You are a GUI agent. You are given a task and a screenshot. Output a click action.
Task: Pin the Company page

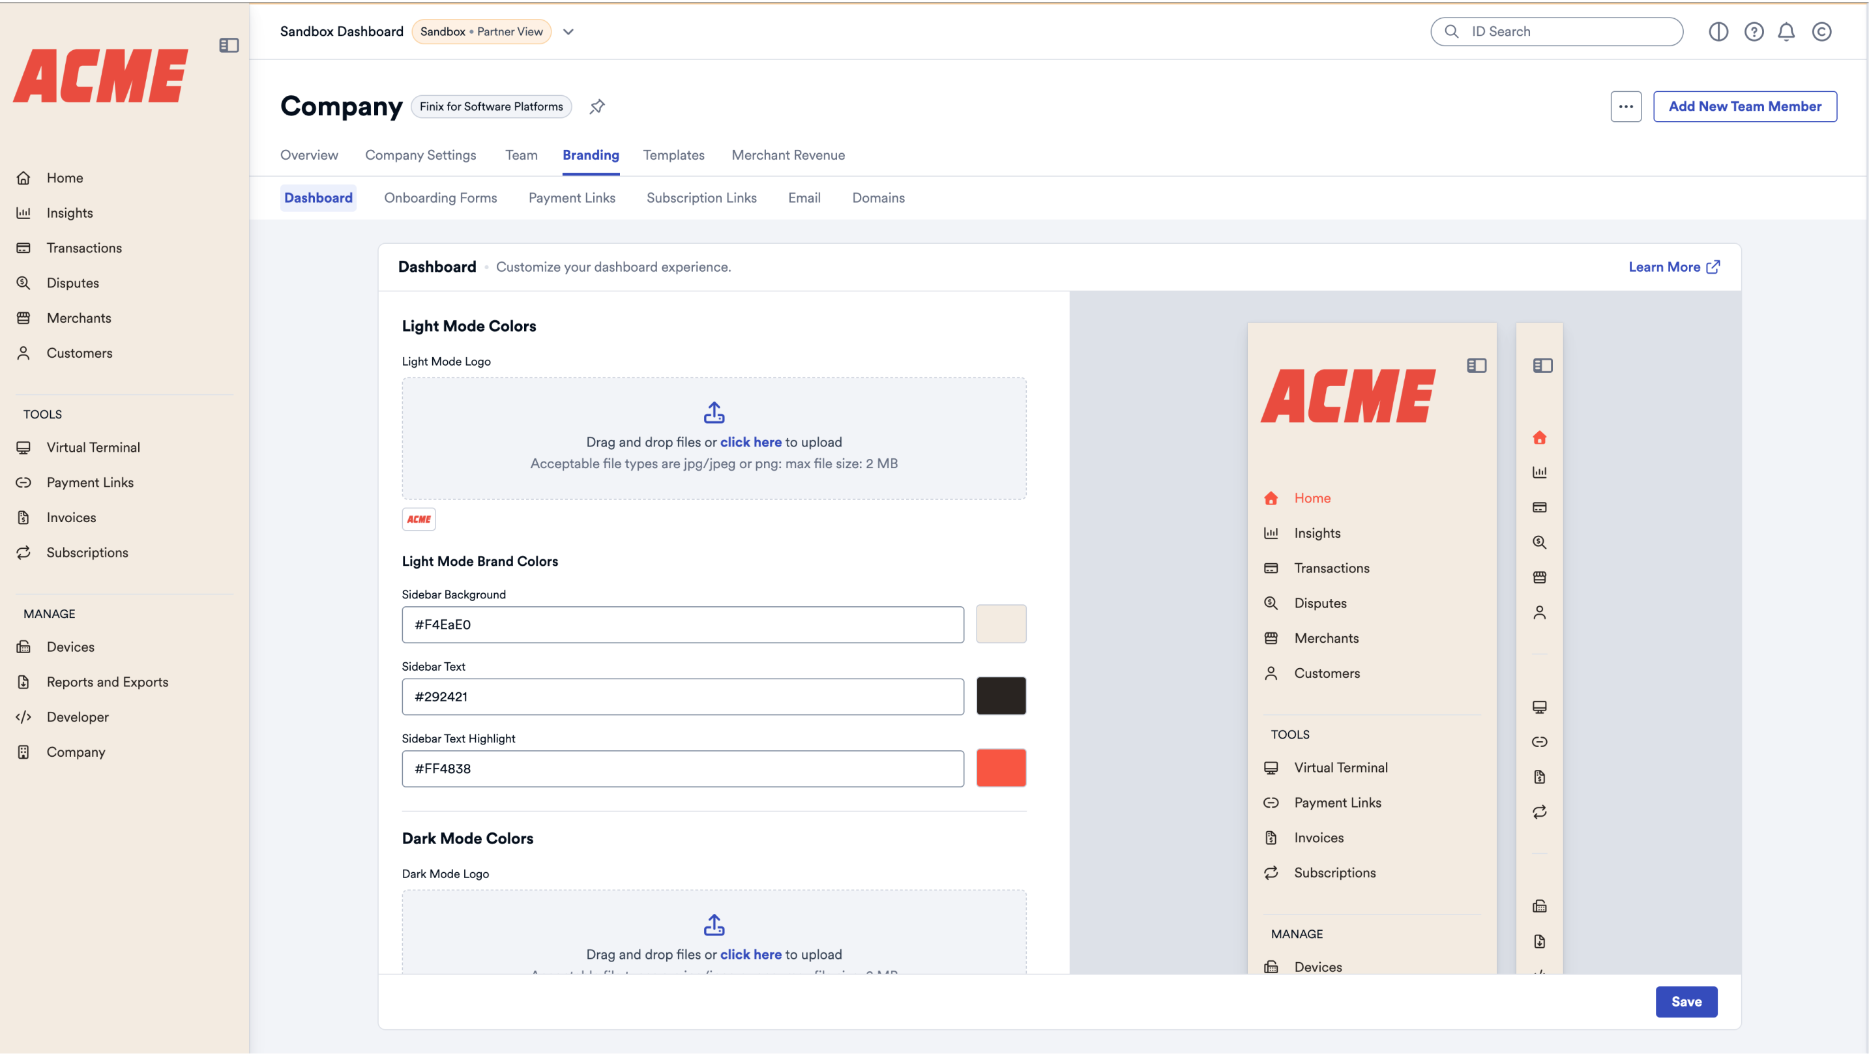click(596, 107)
